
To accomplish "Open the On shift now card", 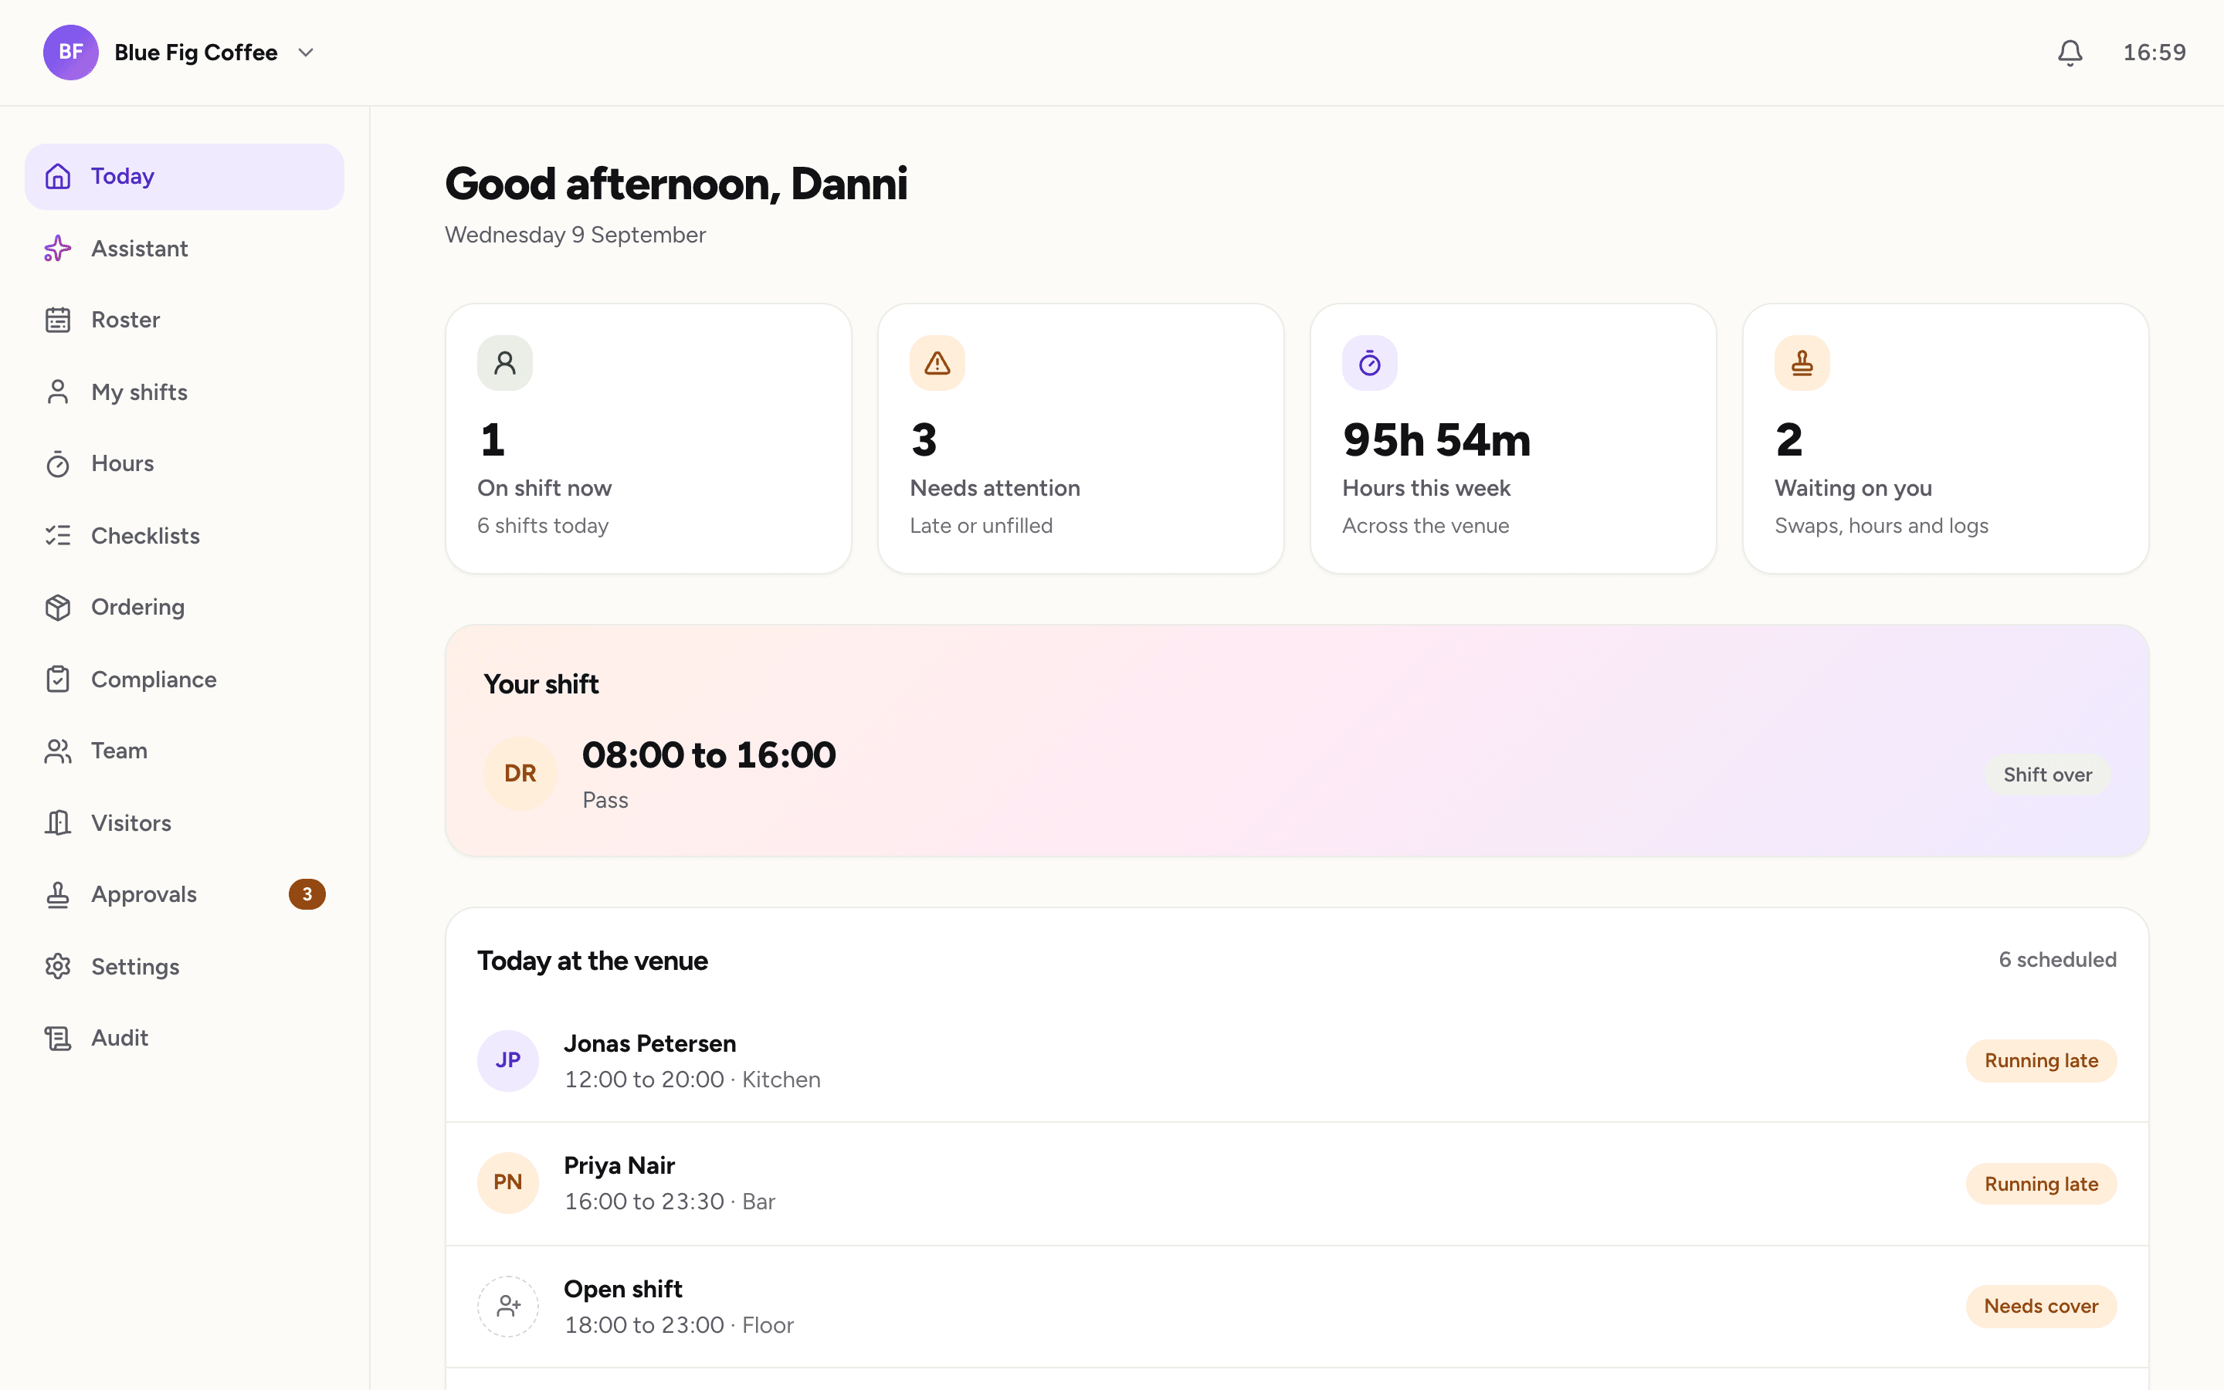I will tap(648, 439).
